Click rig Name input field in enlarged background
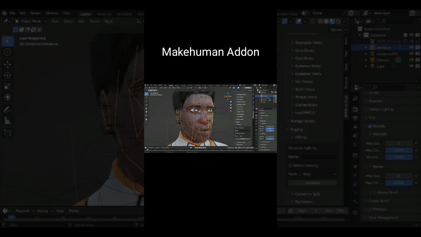421x237 pixels. pyautogui.click(x=319, y=157)
